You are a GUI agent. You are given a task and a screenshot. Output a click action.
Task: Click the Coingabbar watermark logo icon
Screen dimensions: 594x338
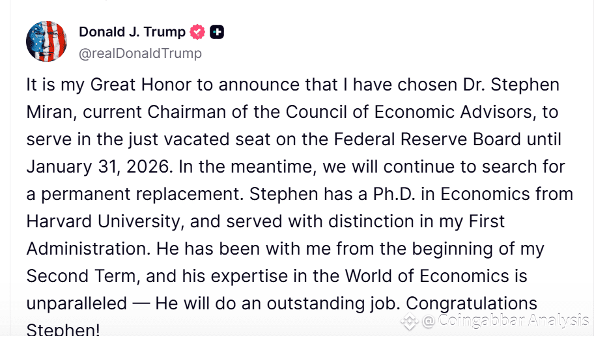tap(410, 320)
